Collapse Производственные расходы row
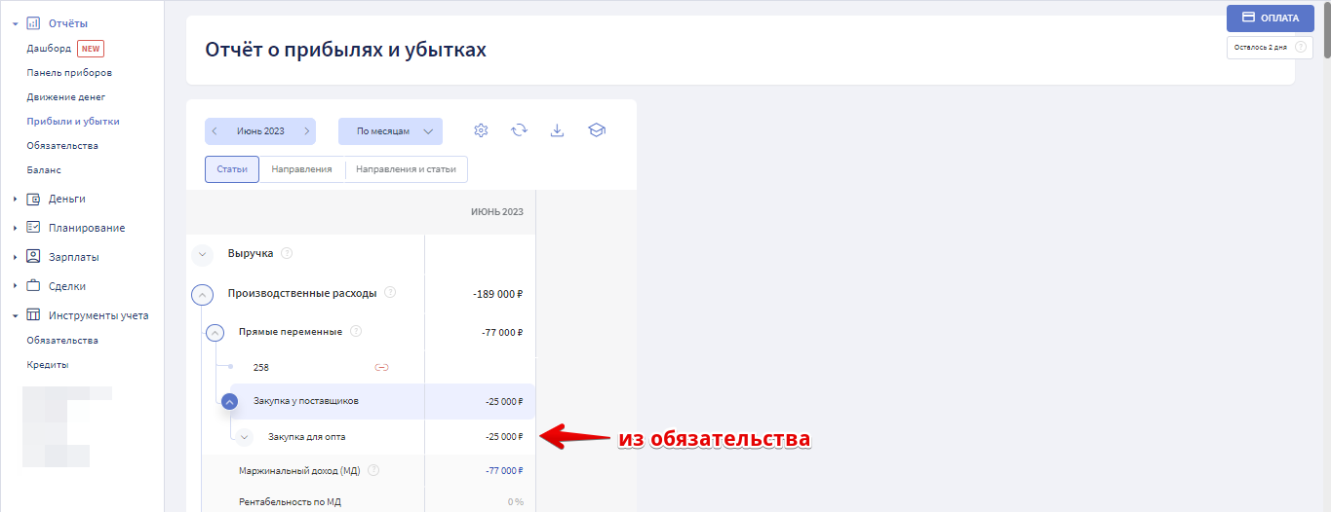This screenshot has height=512, width=1331. tap(202, 294)
